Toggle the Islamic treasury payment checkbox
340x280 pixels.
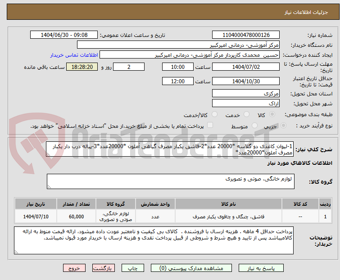(x=210, y=125)
